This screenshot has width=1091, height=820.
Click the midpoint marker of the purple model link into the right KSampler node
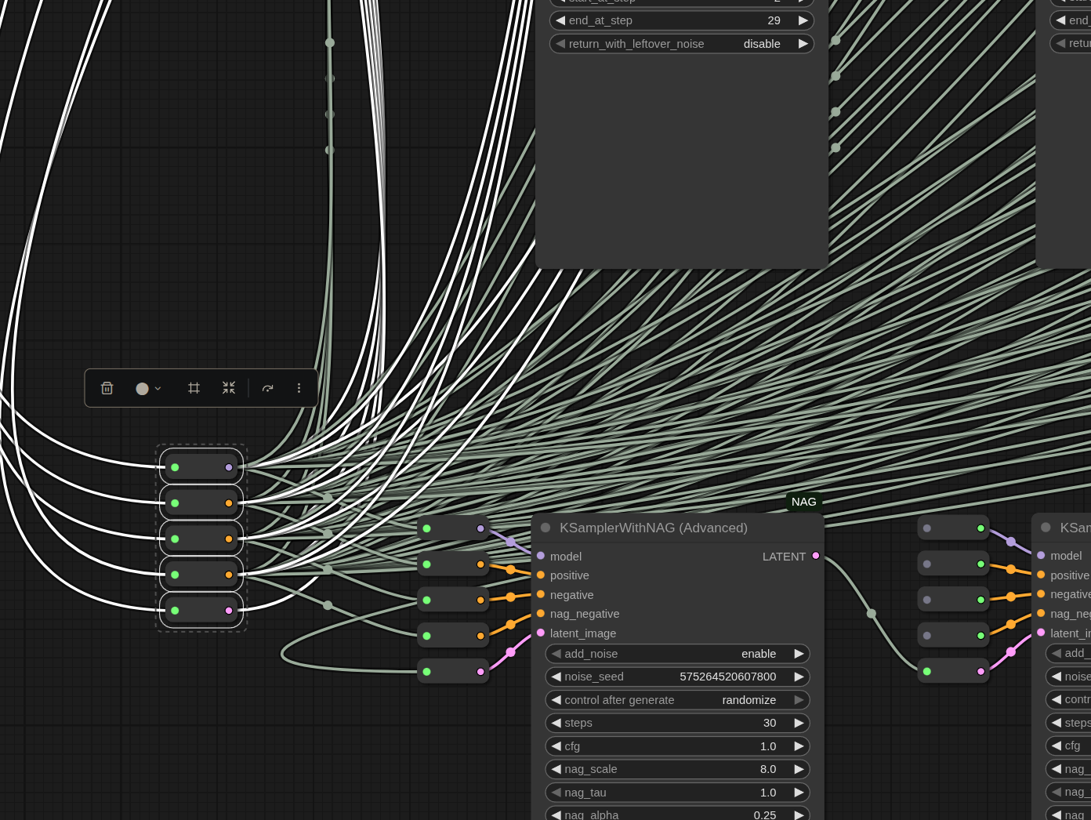1011,542
